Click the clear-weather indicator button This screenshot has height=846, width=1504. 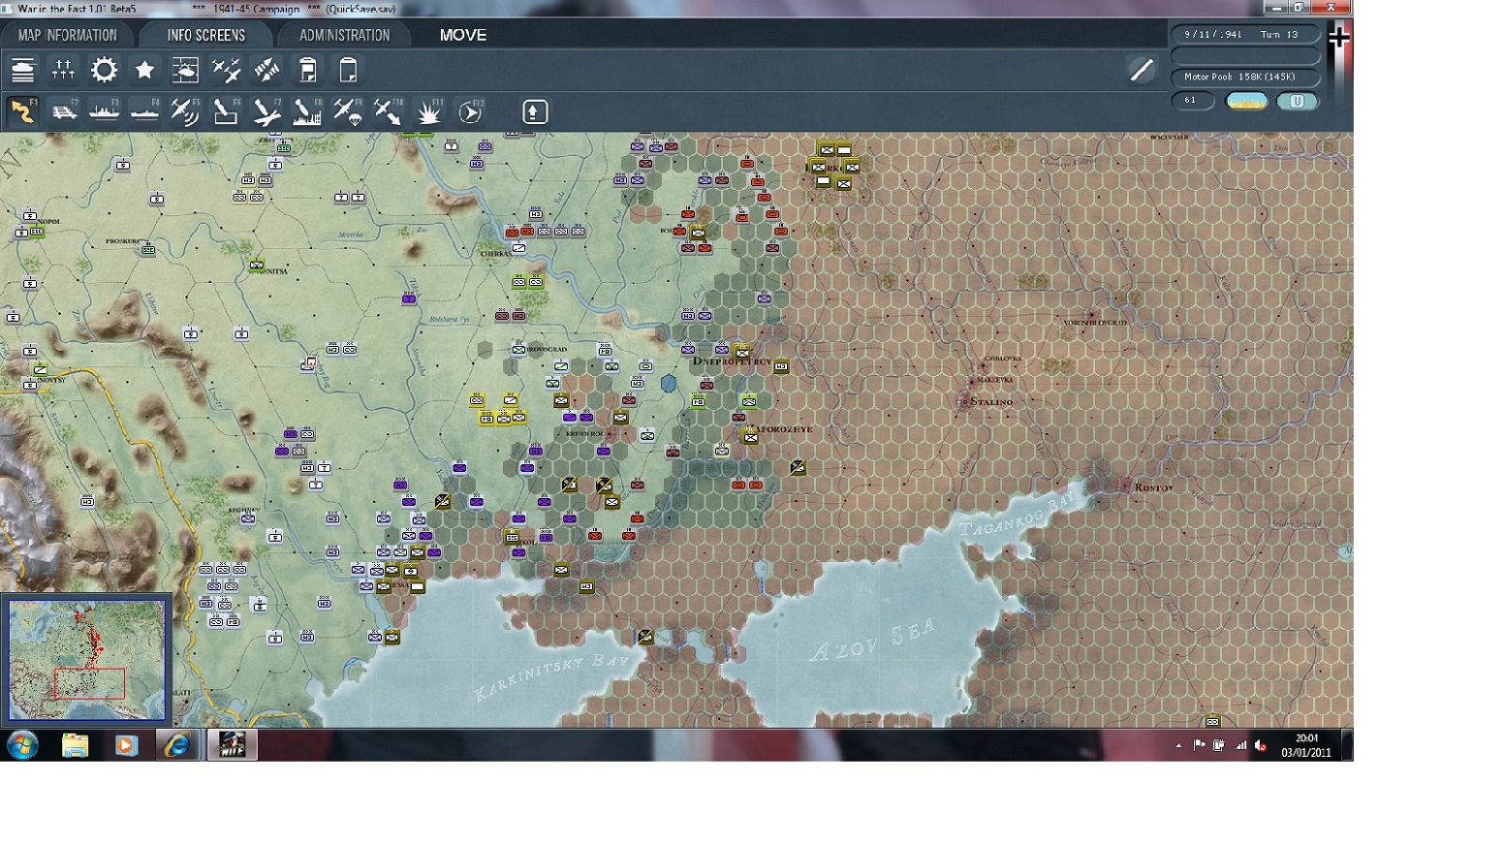click(x=1246, y=101)
